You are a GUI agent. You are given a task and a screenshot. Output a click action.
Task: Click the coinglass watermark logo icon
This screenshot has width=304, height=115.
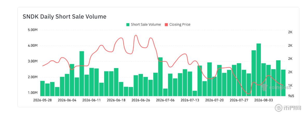coord(265,87)
